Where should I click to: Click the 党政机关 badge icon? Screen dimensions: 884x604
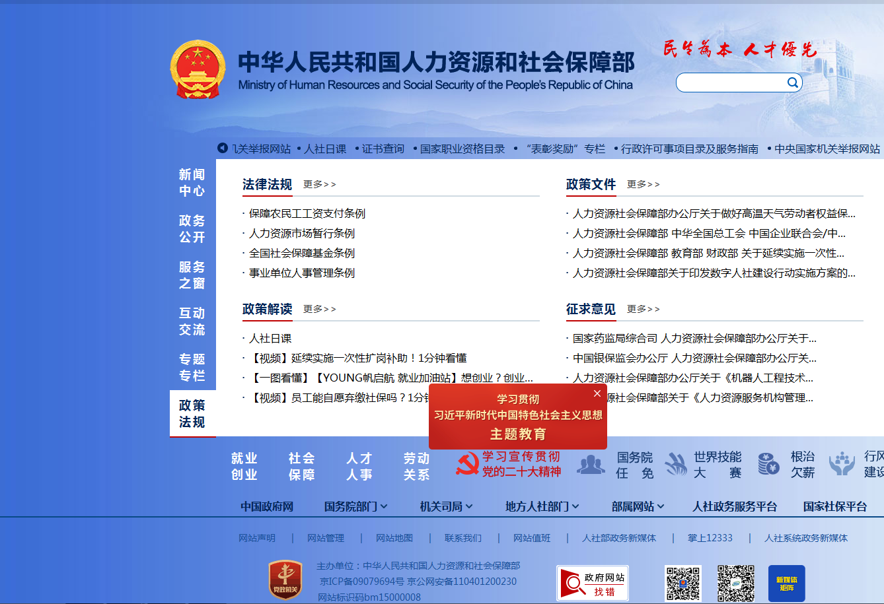pyautogui.click(x=285, y=580)
